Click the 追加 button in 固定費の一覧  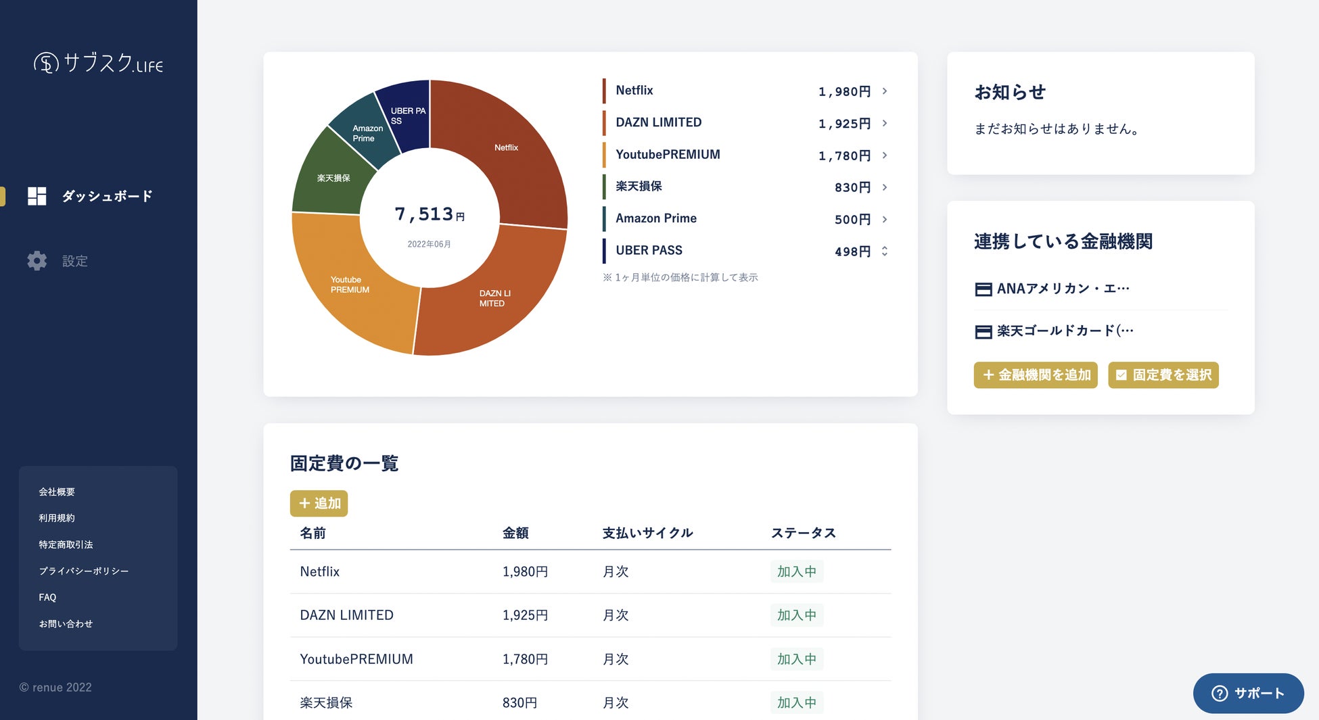point(319,504)
